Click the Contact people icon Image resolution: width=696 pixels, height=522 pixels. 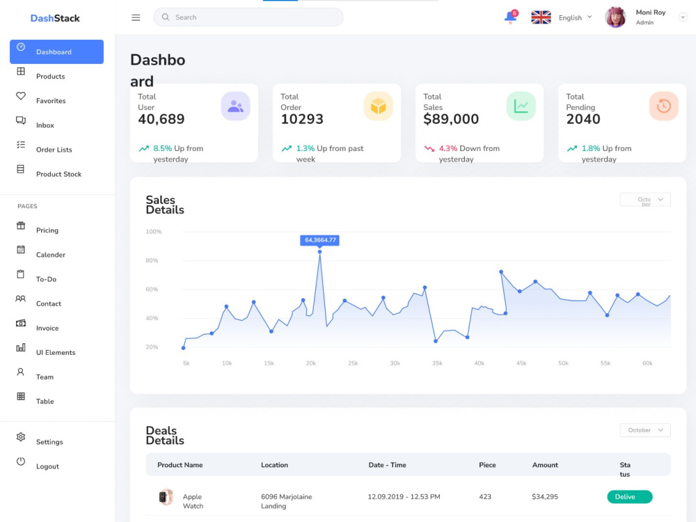[x=20, y=299]
